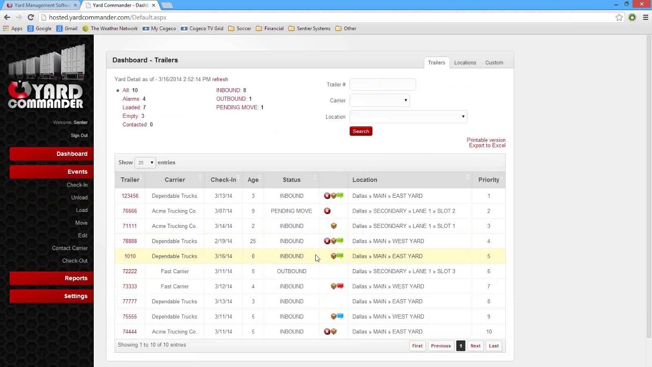Open the Reports sidebar menu
Screen dimensions: 652x367
[x=51, y=278]
